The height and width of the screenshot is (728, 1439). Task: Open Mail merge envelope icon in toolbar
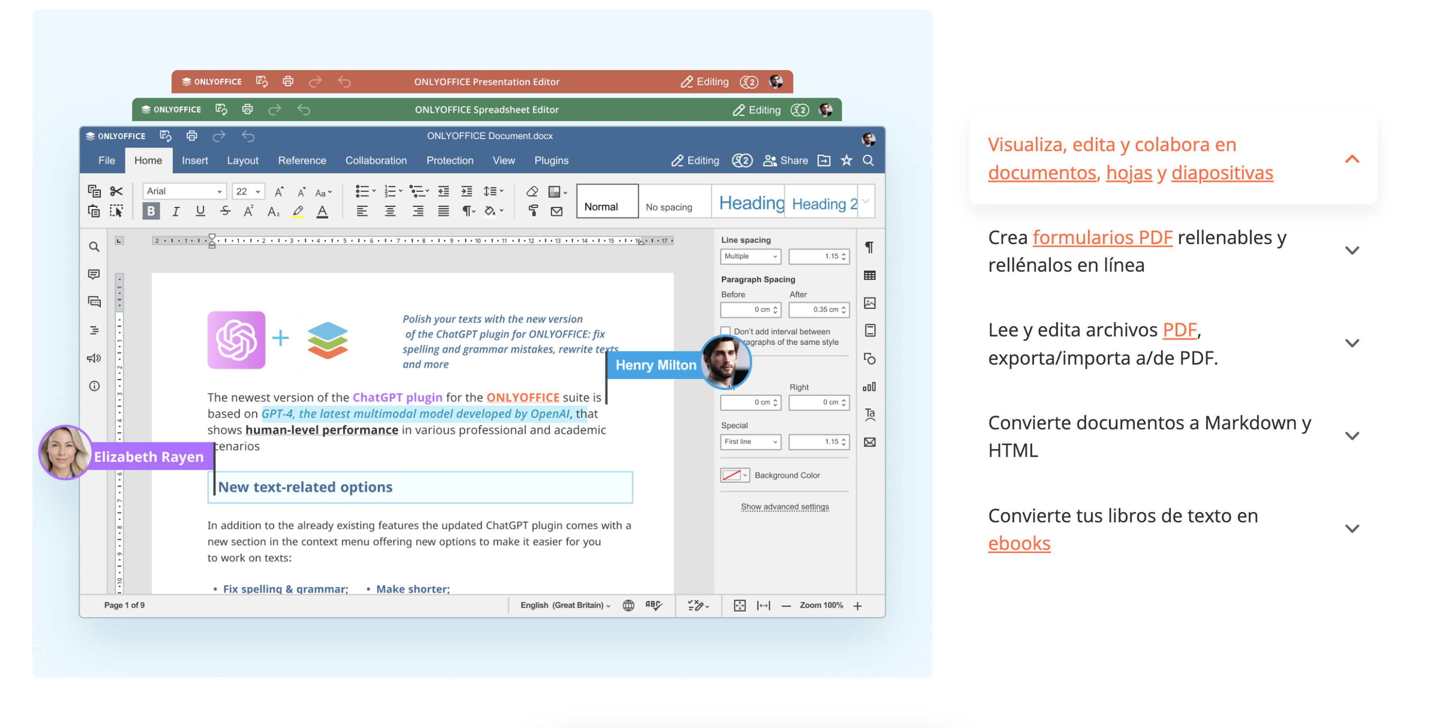pos(556,211)
